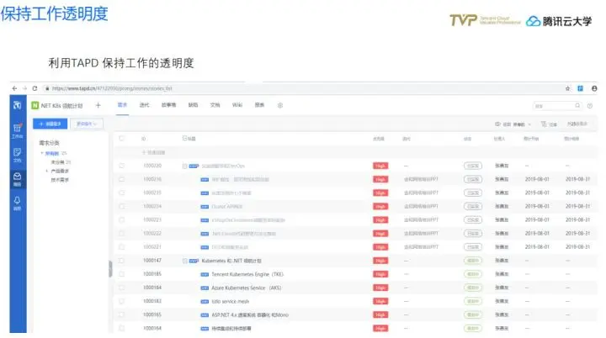
Task: Click the type tag icon on row 1000185
Action: 205,274
